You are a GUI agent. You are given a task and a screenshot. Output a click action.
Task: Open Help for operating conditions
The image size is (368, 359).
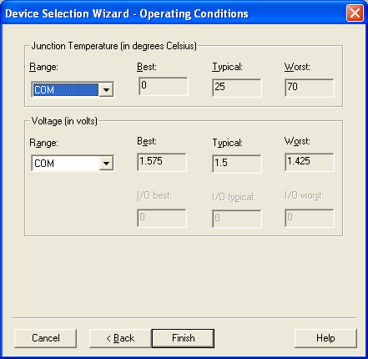[x=325, y=338]
